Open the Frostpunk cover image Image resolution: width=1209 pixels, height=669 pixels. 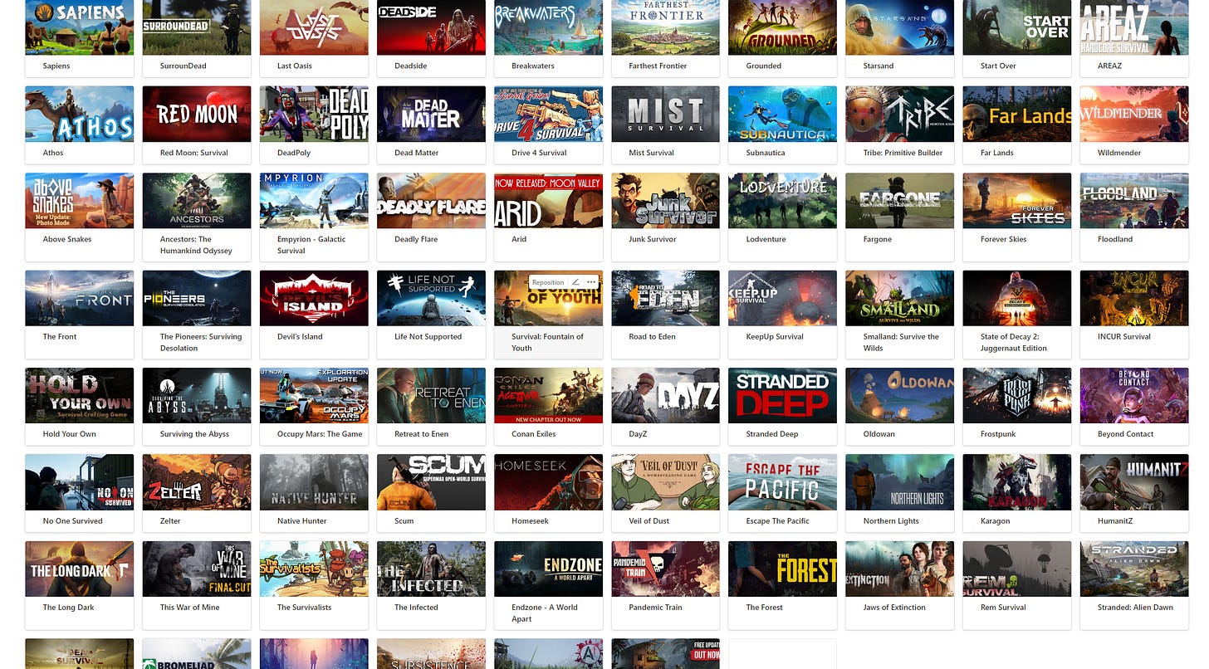1017,395
